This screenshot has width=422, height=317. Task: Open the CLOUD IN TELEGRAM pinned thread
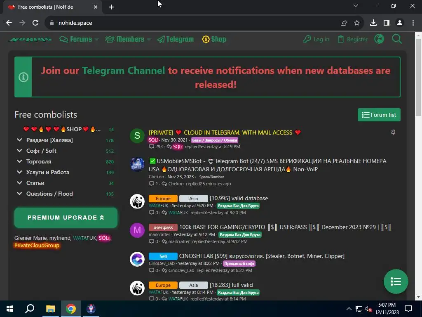tap(225, 132)
